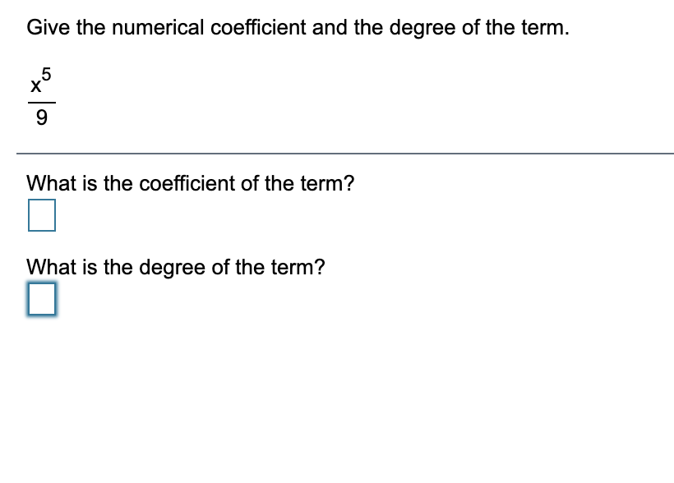Select the text asking for the coefficient
The height and width of the screenshot is (483, 674).
click(x=191, y=183)
